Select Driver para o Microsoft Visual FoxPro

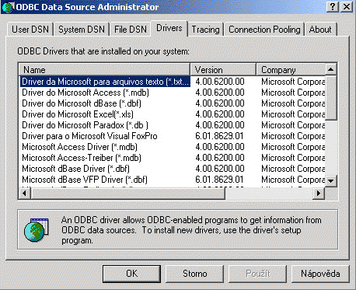coord(89,136)
